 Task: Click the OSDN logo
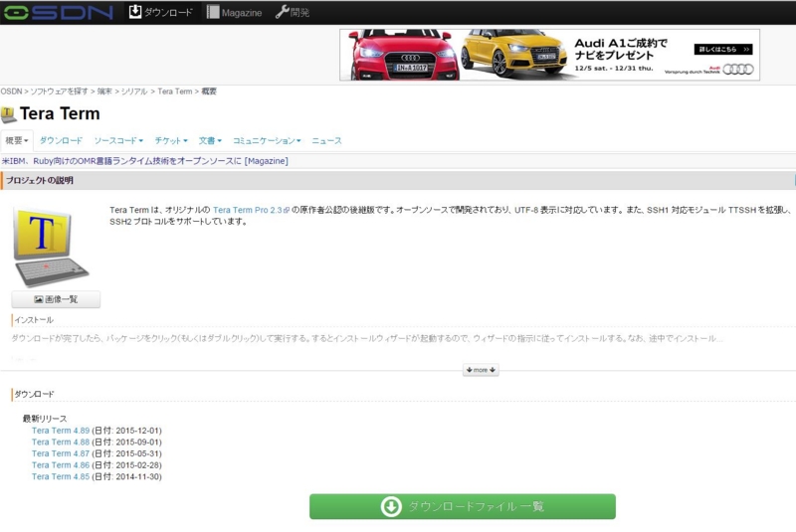58,12
